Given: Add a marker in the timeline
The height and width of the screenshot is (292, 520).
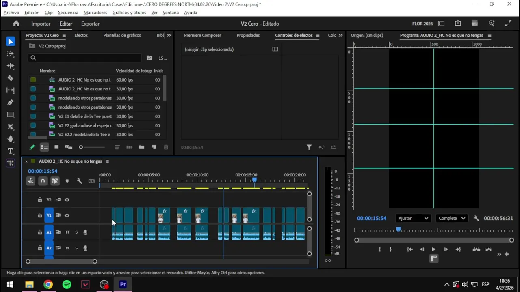Looking at the screenshot, I should click(x=67, y=181).
